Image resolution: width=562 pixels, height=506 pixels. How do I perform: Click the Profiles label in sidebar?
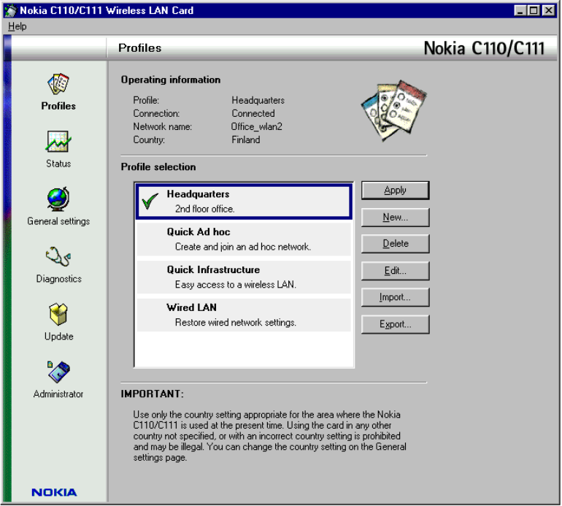[58, 106]
